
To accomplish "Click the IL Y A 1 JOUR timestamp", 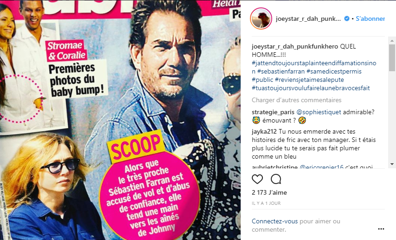I will pyautogui.click(x=266, y=203).
